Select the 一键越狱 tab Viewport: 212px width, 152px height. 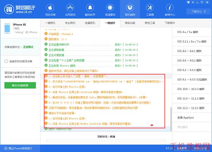click(x=110, y=23)
